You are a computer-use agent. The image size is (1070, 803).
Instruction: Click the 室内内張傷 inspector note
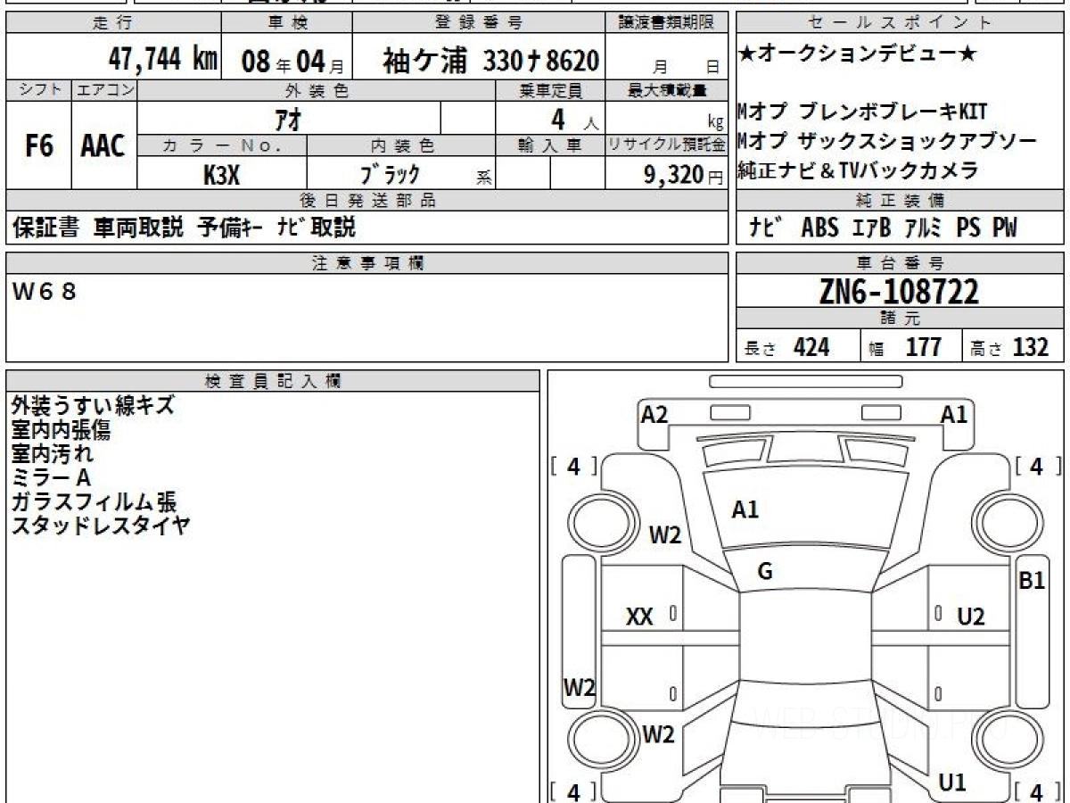click(x=62, y=430)
